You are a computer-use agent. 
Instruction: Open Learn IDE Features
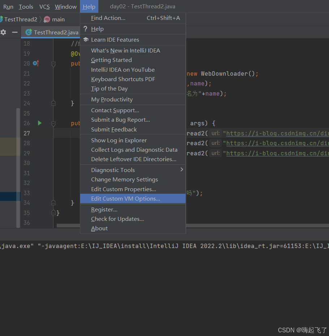point(133,39)
